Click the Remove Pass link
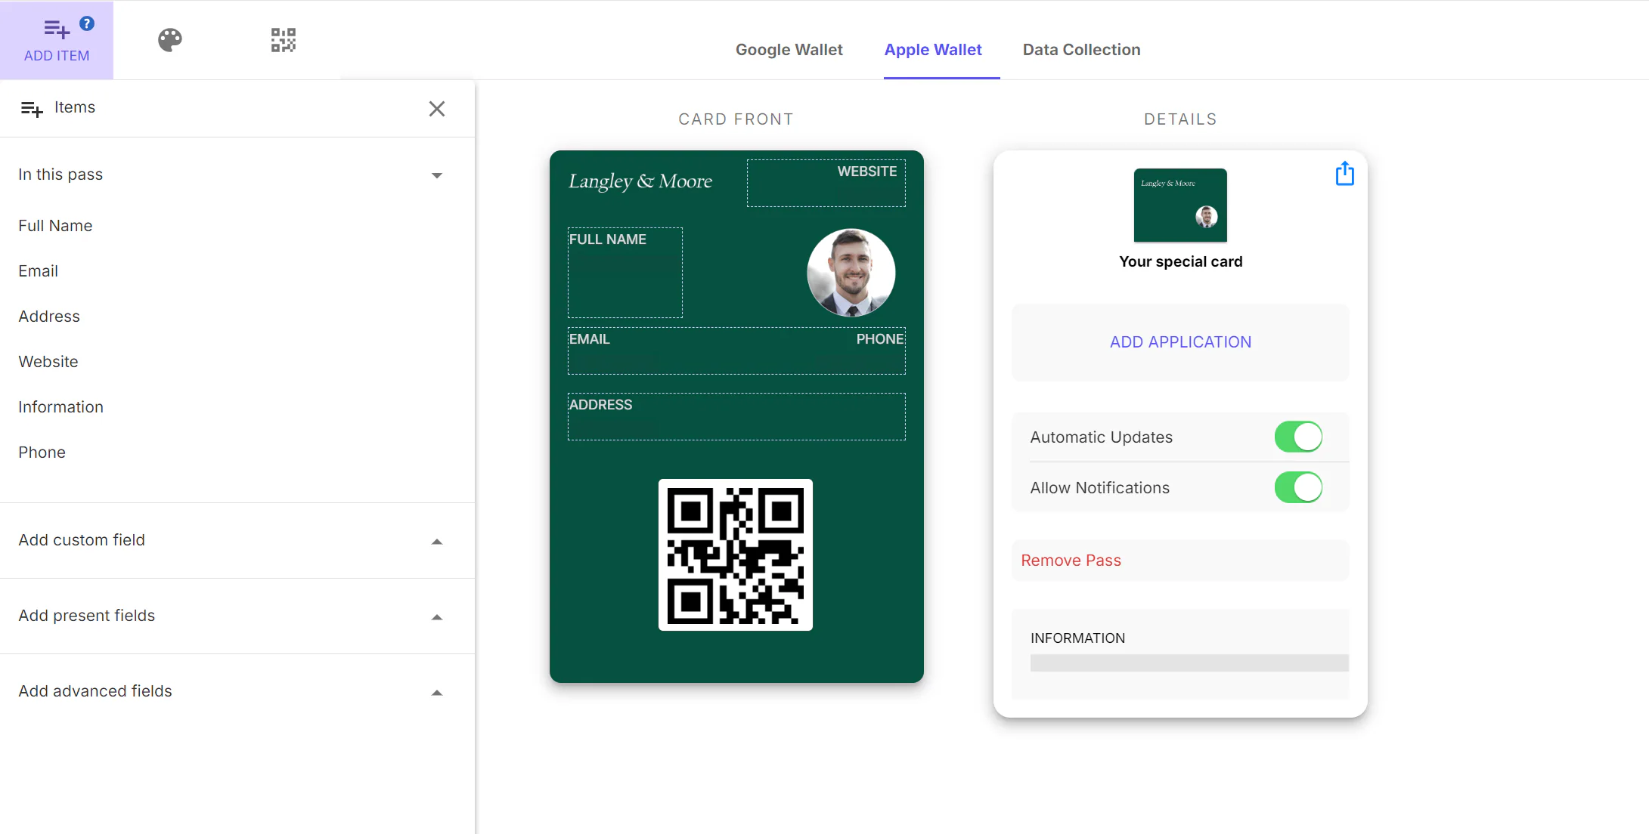Viewport: 1649px width, 834px height. pos(1071,561)
